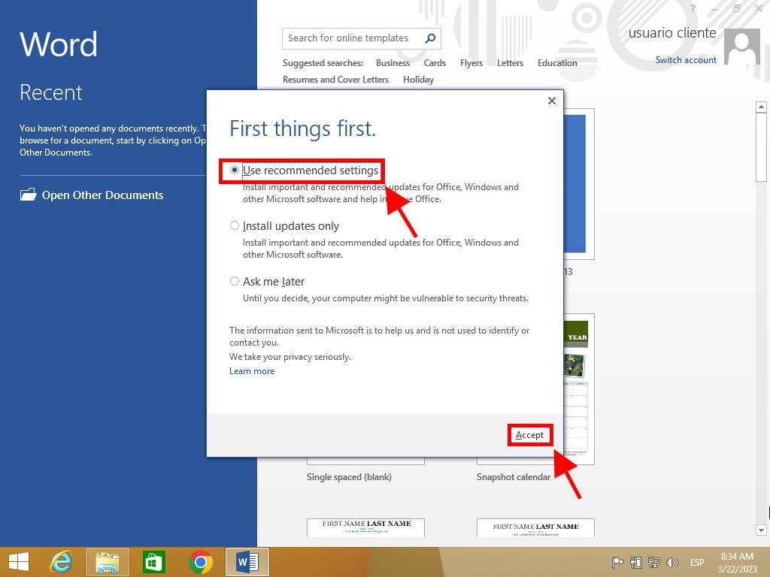
Task: Launch Windows Store from the taskbar
Action: [153, 562]
